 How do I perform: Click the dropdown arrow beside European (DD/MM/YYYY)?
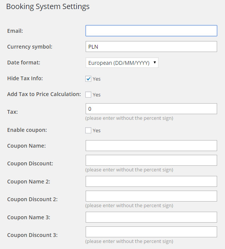155,63
